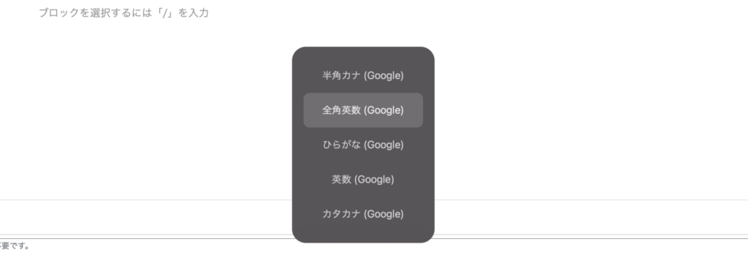Select 半角カナ (Google) input mode
The image size is (748, 277).
coord(363,75)
